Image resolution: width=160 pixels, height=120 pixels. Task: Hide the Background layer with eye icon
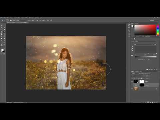tap(132, 89)
